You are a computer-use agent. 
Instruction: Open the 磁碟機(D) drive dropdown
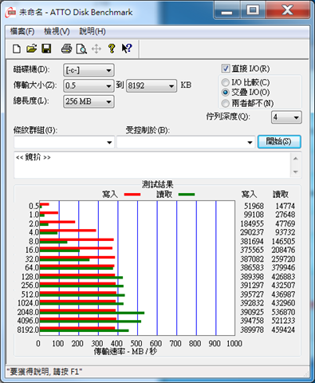[89, 70]
